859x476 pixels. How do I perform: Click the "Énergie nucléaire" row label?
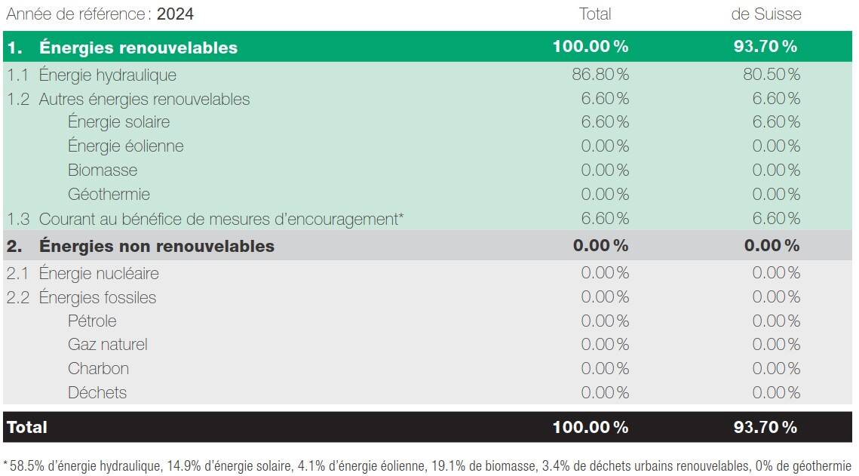pyautogui.click(x=99, y=273)
